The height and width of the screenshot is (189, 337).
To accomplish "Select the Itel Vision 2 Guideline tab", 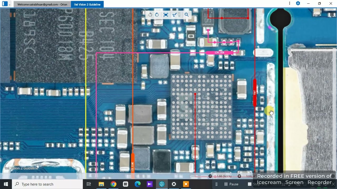I will pos(87,4).
